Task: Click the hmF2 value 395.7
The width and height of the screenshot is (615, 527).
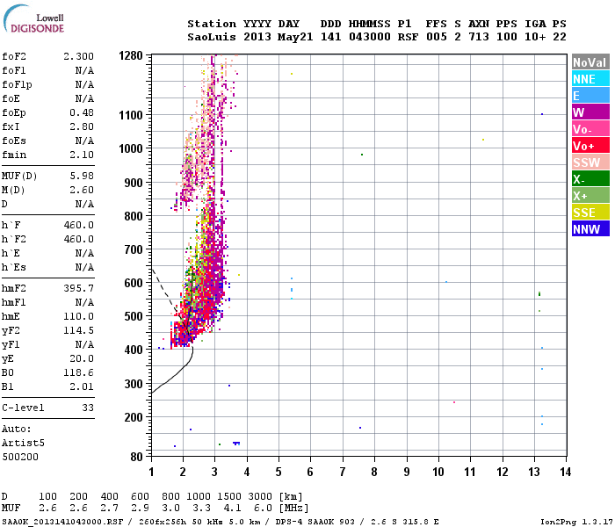Action: 79,288
